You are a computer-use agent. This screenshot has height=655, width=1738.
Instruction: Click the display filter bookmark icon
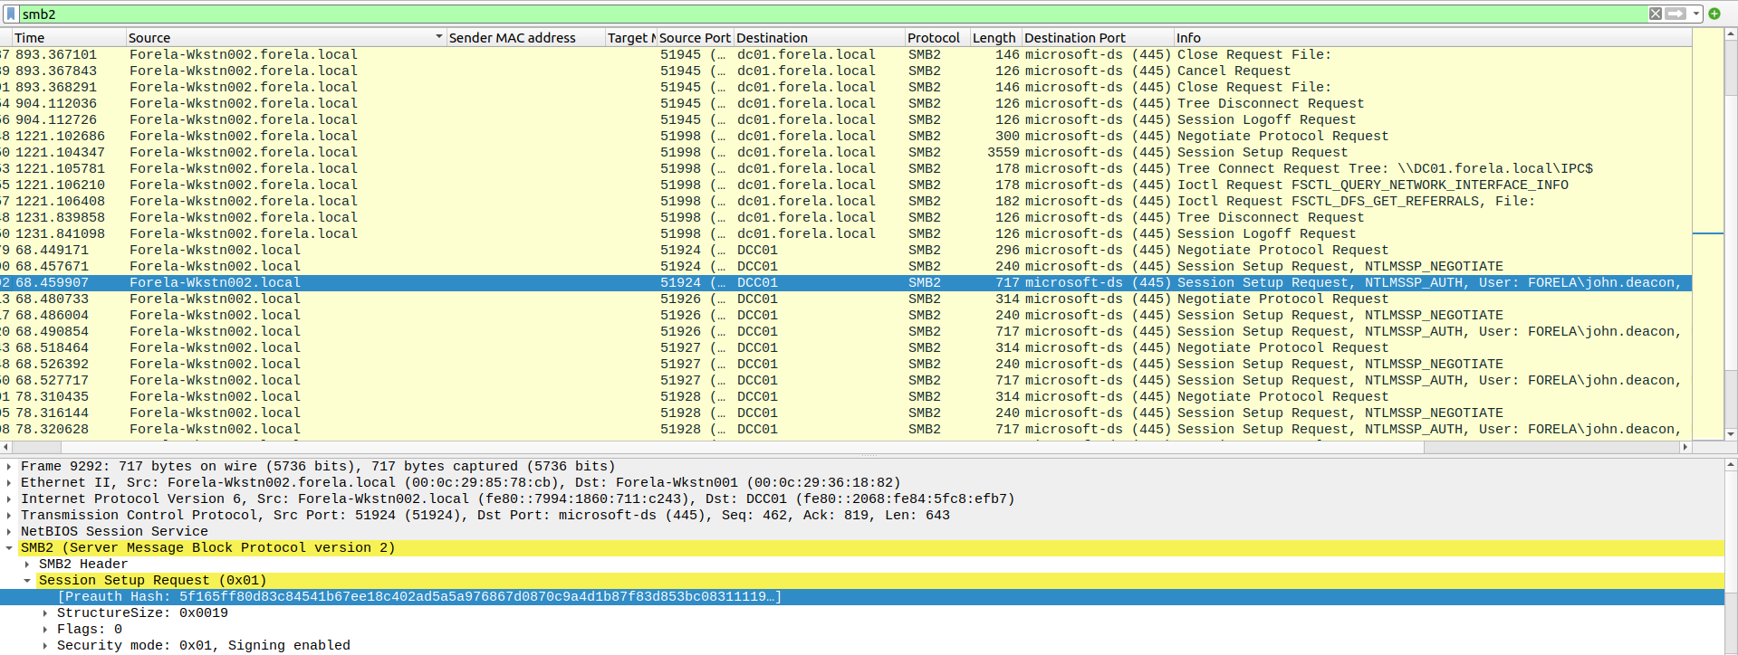point(11,14)
